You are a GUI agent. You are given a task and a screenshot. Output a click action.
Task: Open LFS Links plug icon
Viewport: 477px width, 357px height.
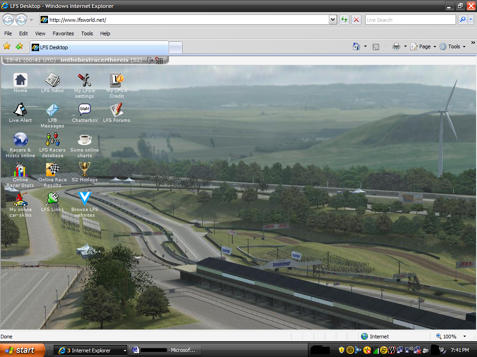coord(52,202)
